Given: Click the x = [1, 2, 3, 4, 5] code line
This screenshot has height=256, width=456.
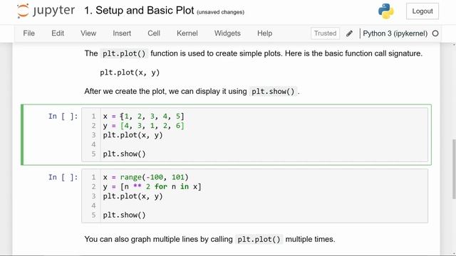Looking at the screenshot, I should pos(144,117).
